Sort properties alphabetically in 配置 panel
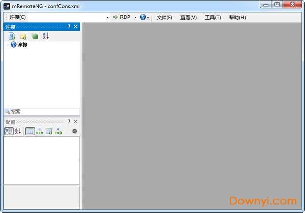This screenshot has height=213, width=305. [18, 131]
